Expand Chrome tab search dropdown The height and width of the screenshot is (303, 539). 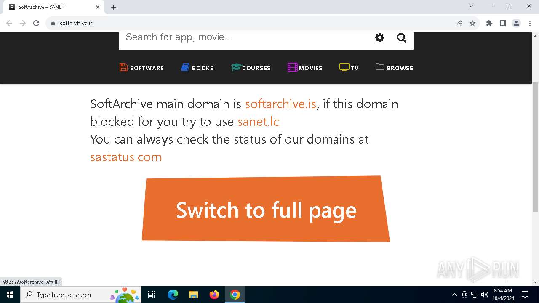pyautogui.click(x=471, y=6)
